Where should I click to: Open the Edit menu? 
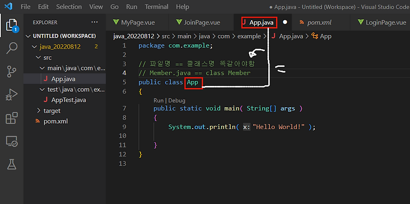tap(43, 7)
